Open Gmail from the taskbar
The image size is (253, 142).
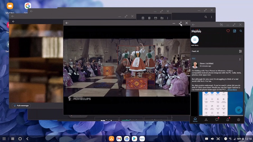[119, 139]
